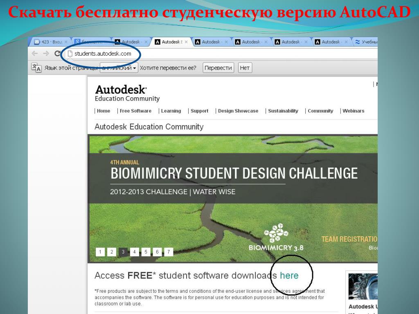The image size is (419, 314).
Task: Click the Перевести button
Action: pyautogui.click(x=218, y=68)
